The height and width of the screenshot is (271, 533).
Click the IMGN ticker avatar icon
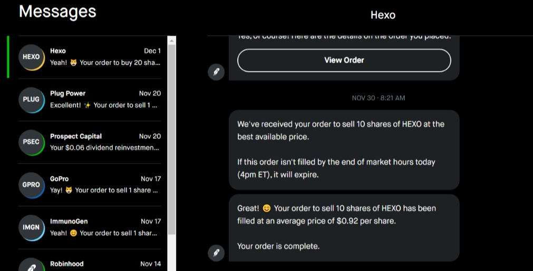coord(31,227)
